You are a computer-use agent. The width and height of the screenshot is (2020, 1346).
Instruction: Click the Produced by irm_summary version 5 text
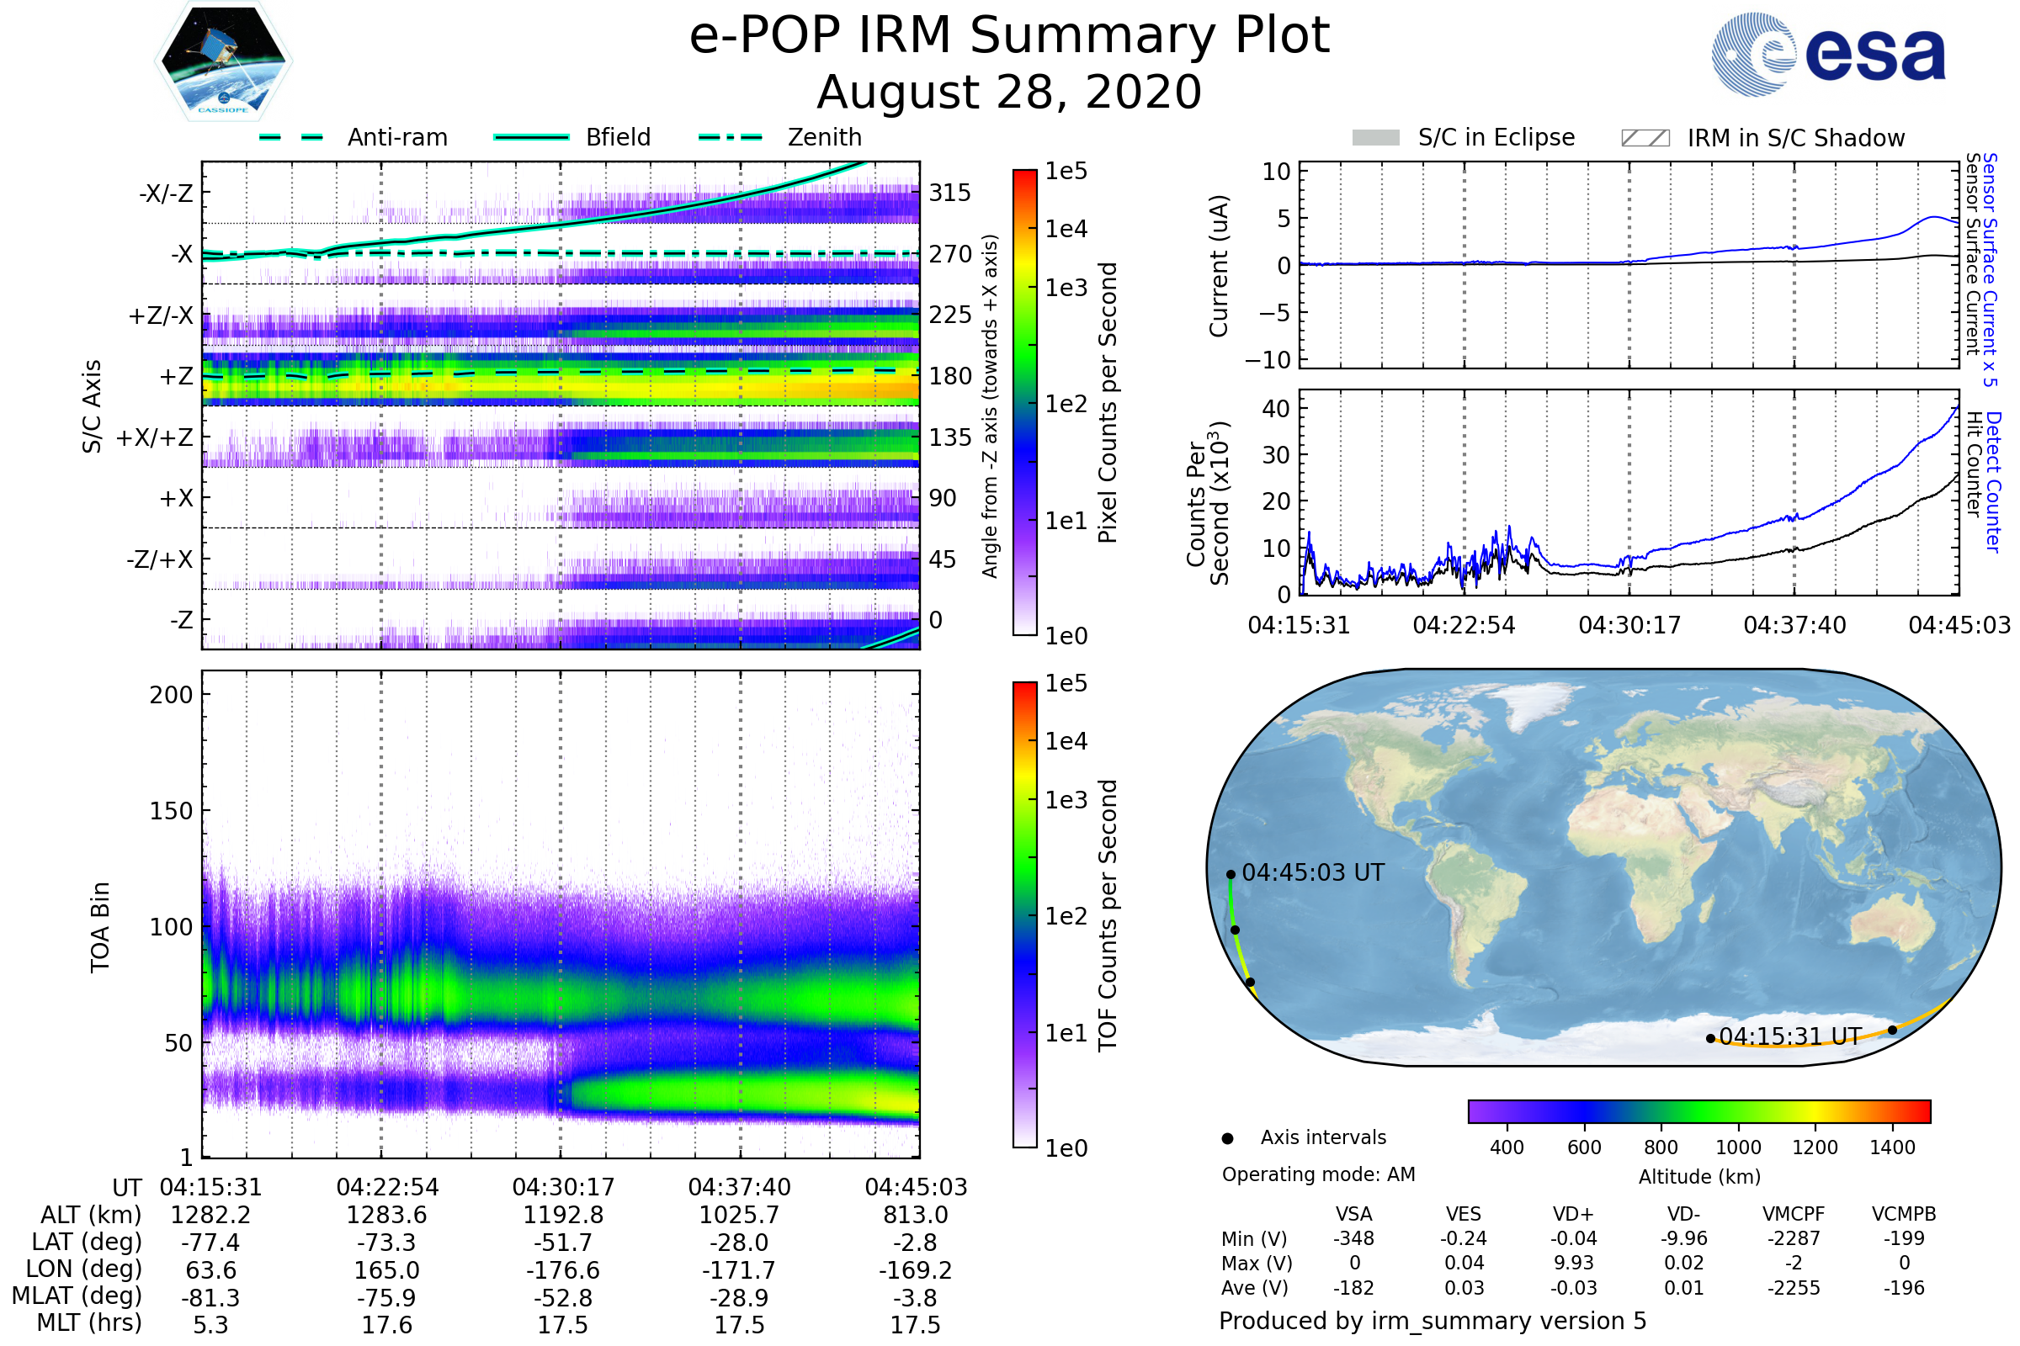pos(1433,1321)
